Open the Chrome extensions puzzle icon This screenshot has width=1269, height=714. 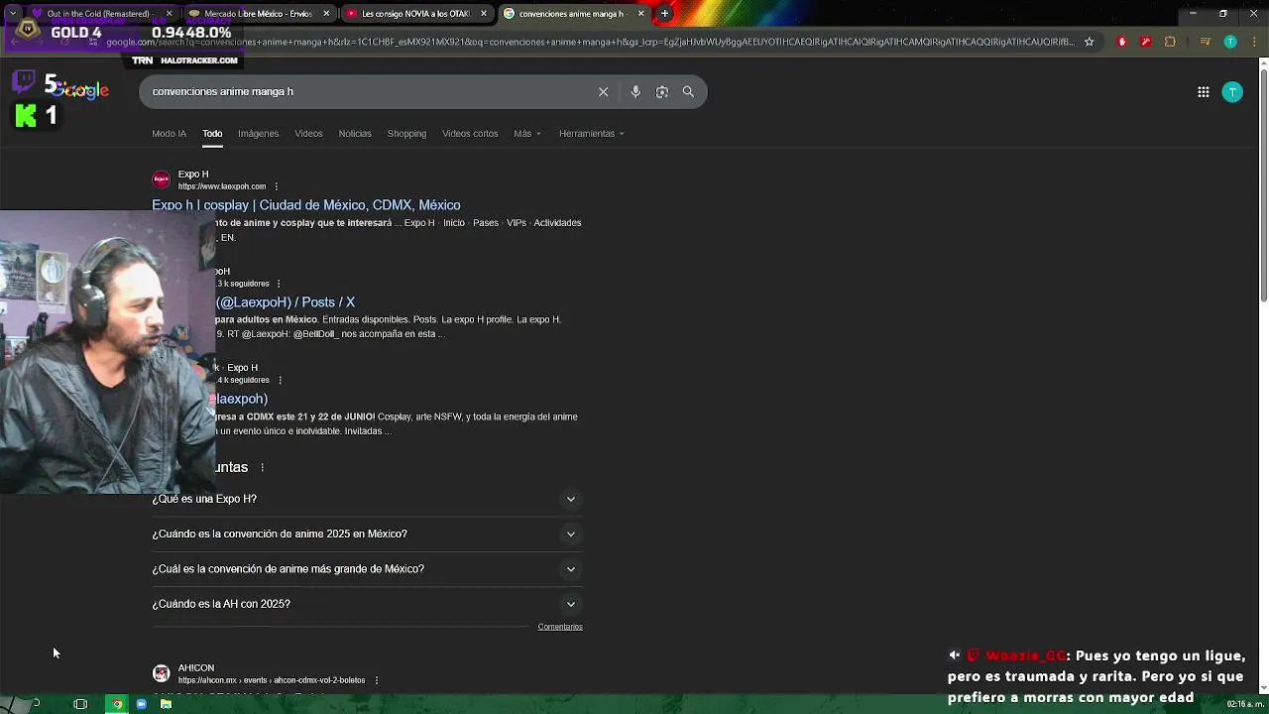click(x=1170, y=42)
